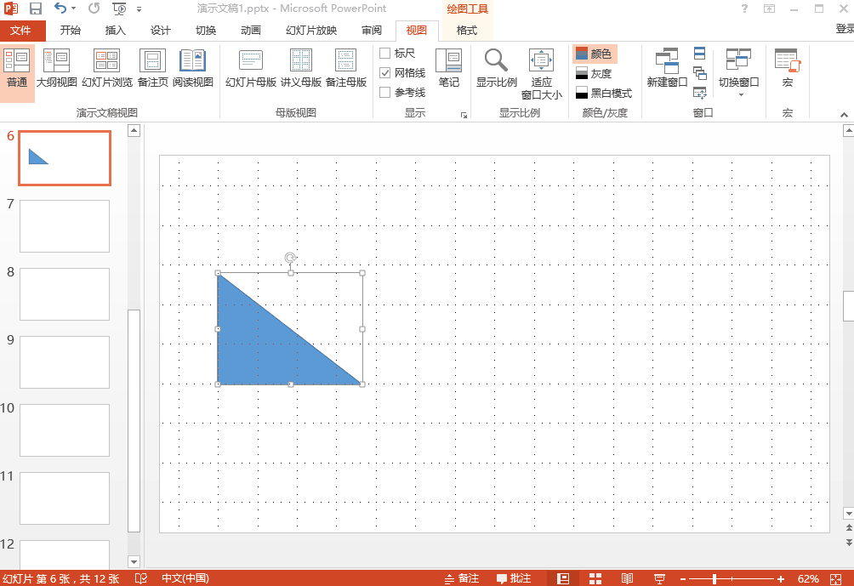Click language indicator 中文(中国)
The image size is (854, 586).
click(x=185, y=578)
